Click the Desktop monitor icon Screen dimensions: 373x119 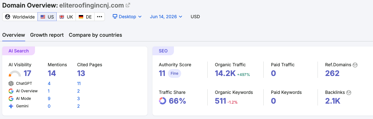coord(115,16)
